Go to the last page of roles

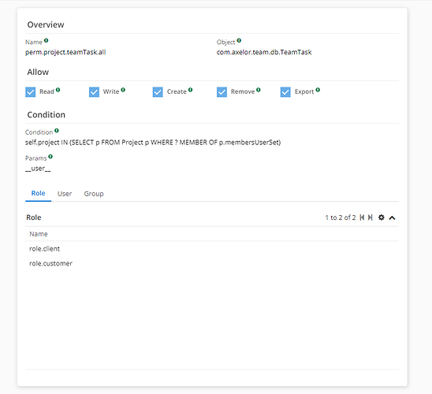pyautogui.click(x=371, y=217)
